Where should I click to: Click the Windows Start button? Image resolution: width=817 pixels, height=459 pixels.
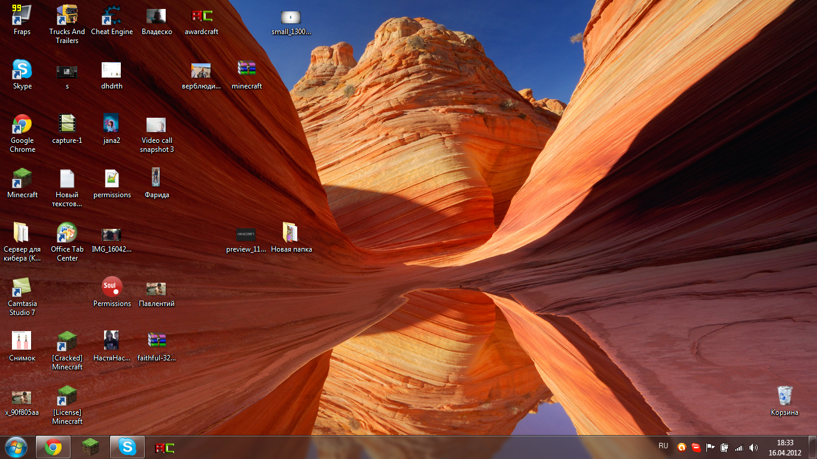click(x=16, y=447)
